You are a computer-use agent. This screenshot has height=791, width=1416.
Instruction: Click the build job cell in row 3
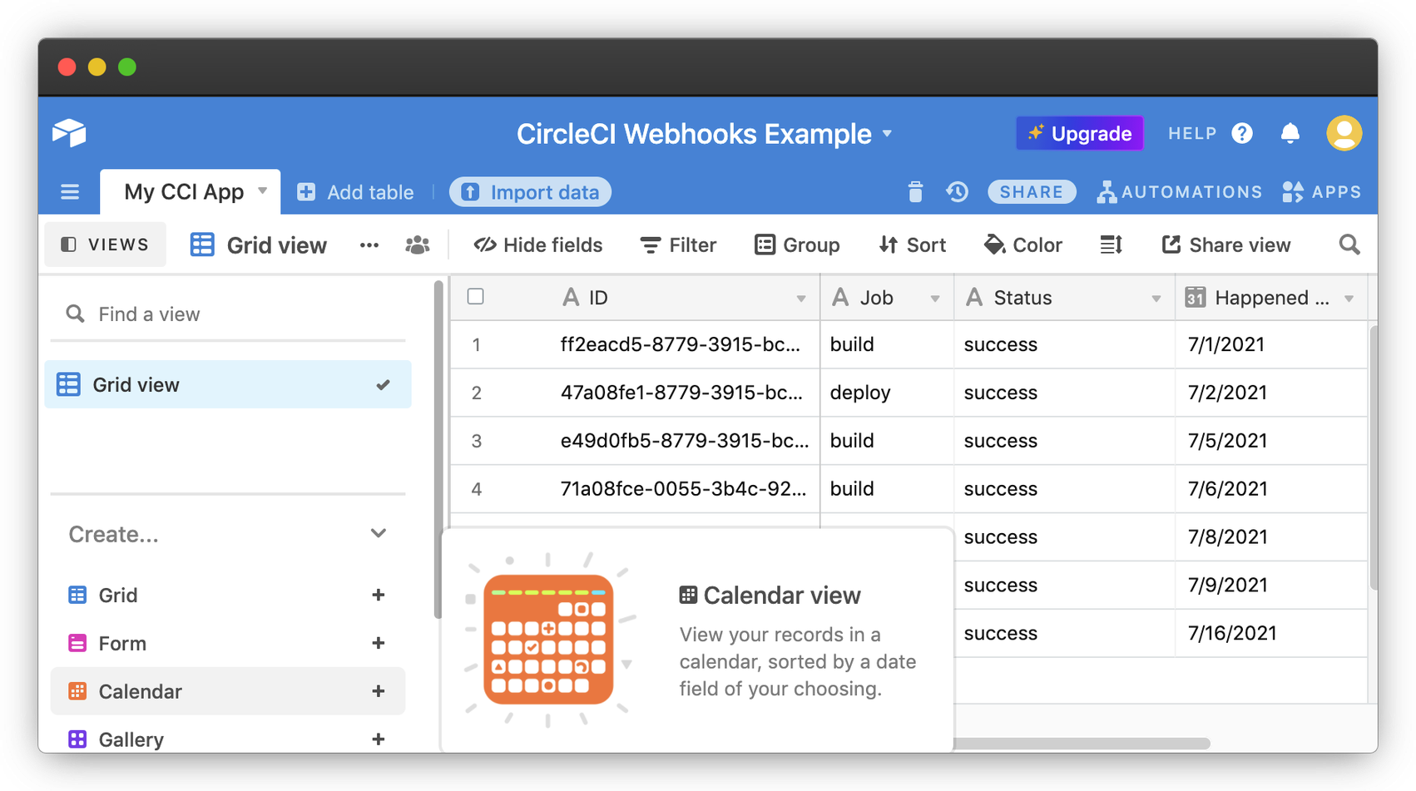tap(887, 441)
